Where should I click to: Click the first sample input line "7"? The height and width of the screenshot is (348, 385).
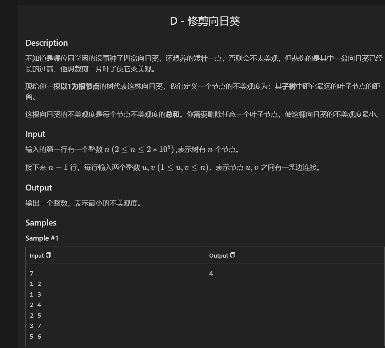click(31, 274)
